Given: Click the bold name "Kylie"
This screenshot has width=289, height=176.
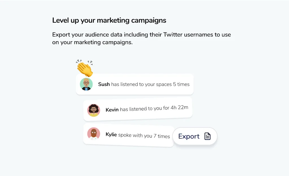Looking at the screenshot, I should [111, 134].
